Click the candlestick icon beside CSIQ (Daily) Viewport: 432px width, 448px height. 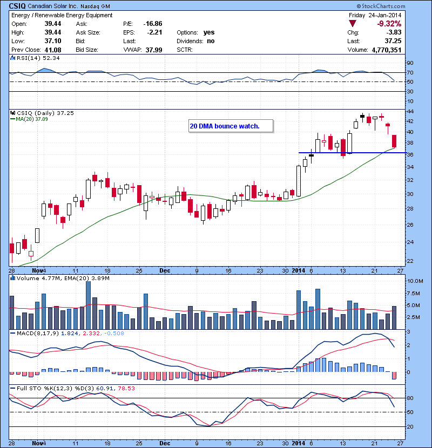pos(12,113)
